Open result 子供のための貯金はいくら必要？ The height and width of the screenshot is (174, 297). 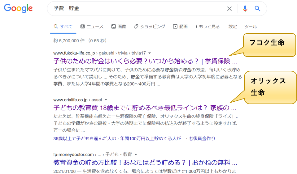tap(145, 61)
